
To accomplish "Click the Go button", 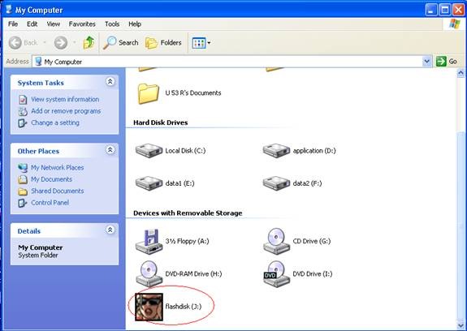I will (x=447, y=62).
